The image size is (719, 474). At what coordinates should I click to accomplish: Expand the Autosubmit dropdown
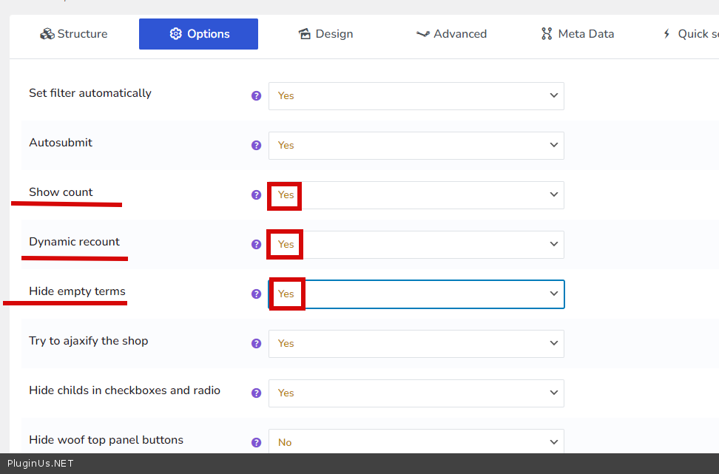click(416, 146)
